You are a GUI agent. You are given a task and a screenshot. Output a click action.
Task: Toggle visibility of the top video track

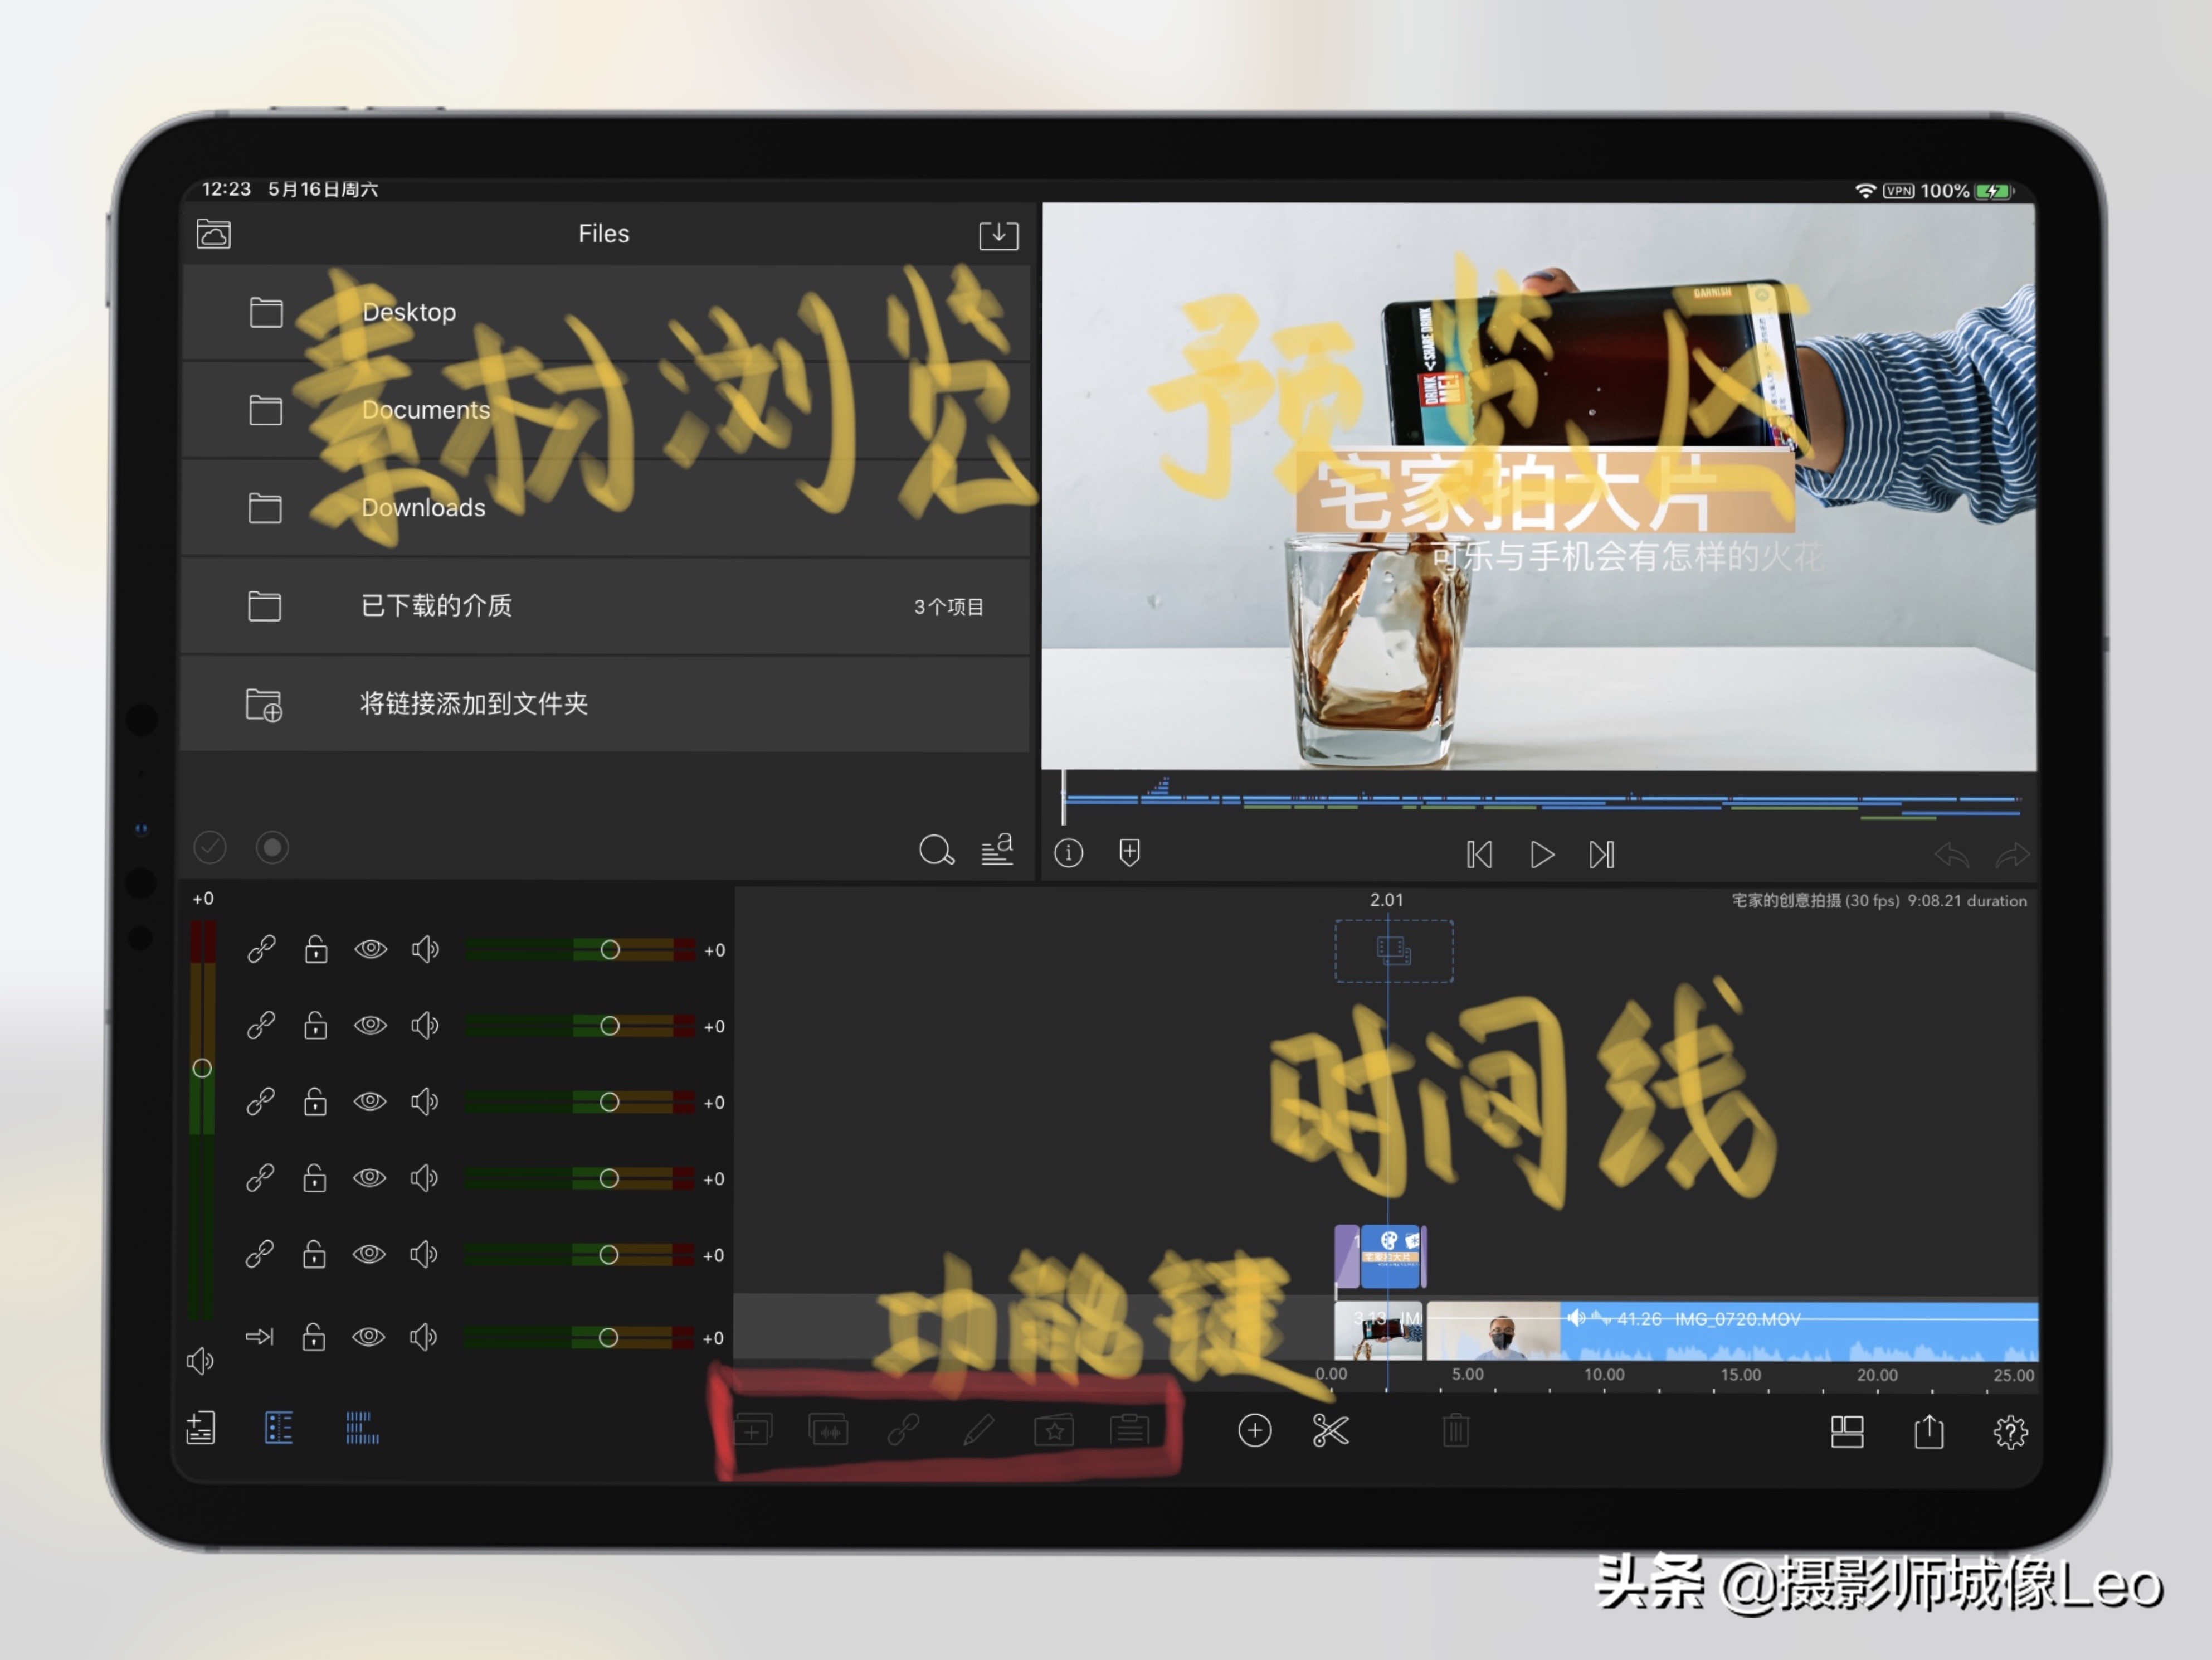coord(370,950)
